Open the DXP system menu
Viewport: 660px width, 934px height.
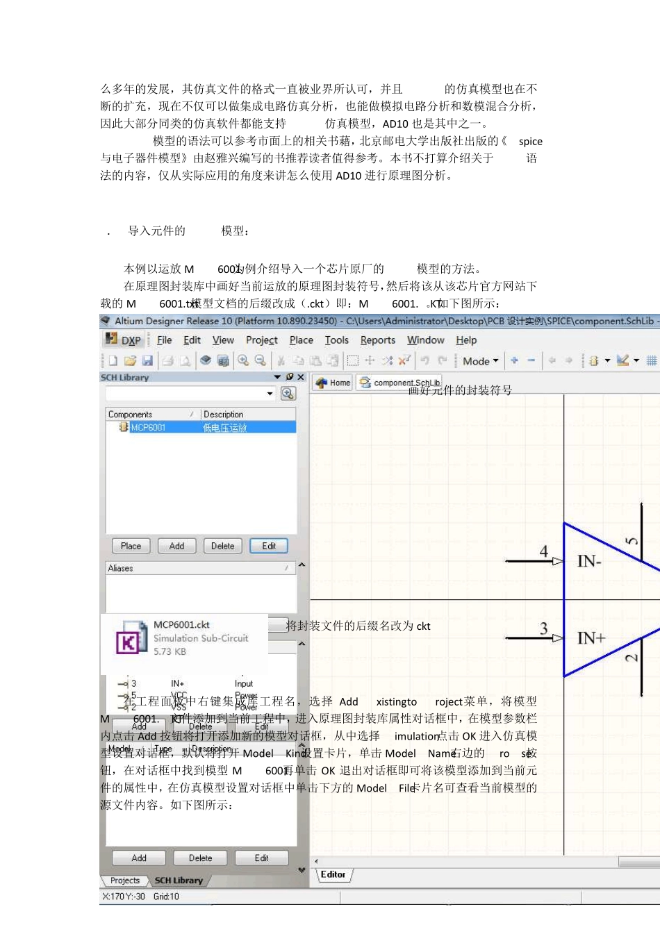(x=123, y=340)
